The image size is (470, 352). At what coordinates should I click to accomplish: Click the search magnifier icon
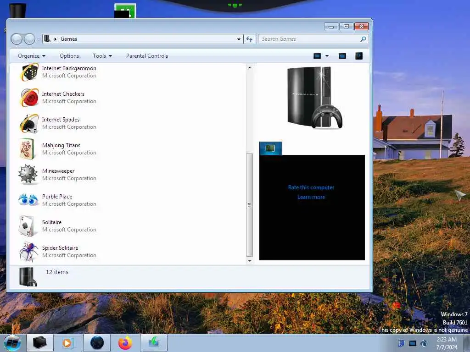pos(363,39)
